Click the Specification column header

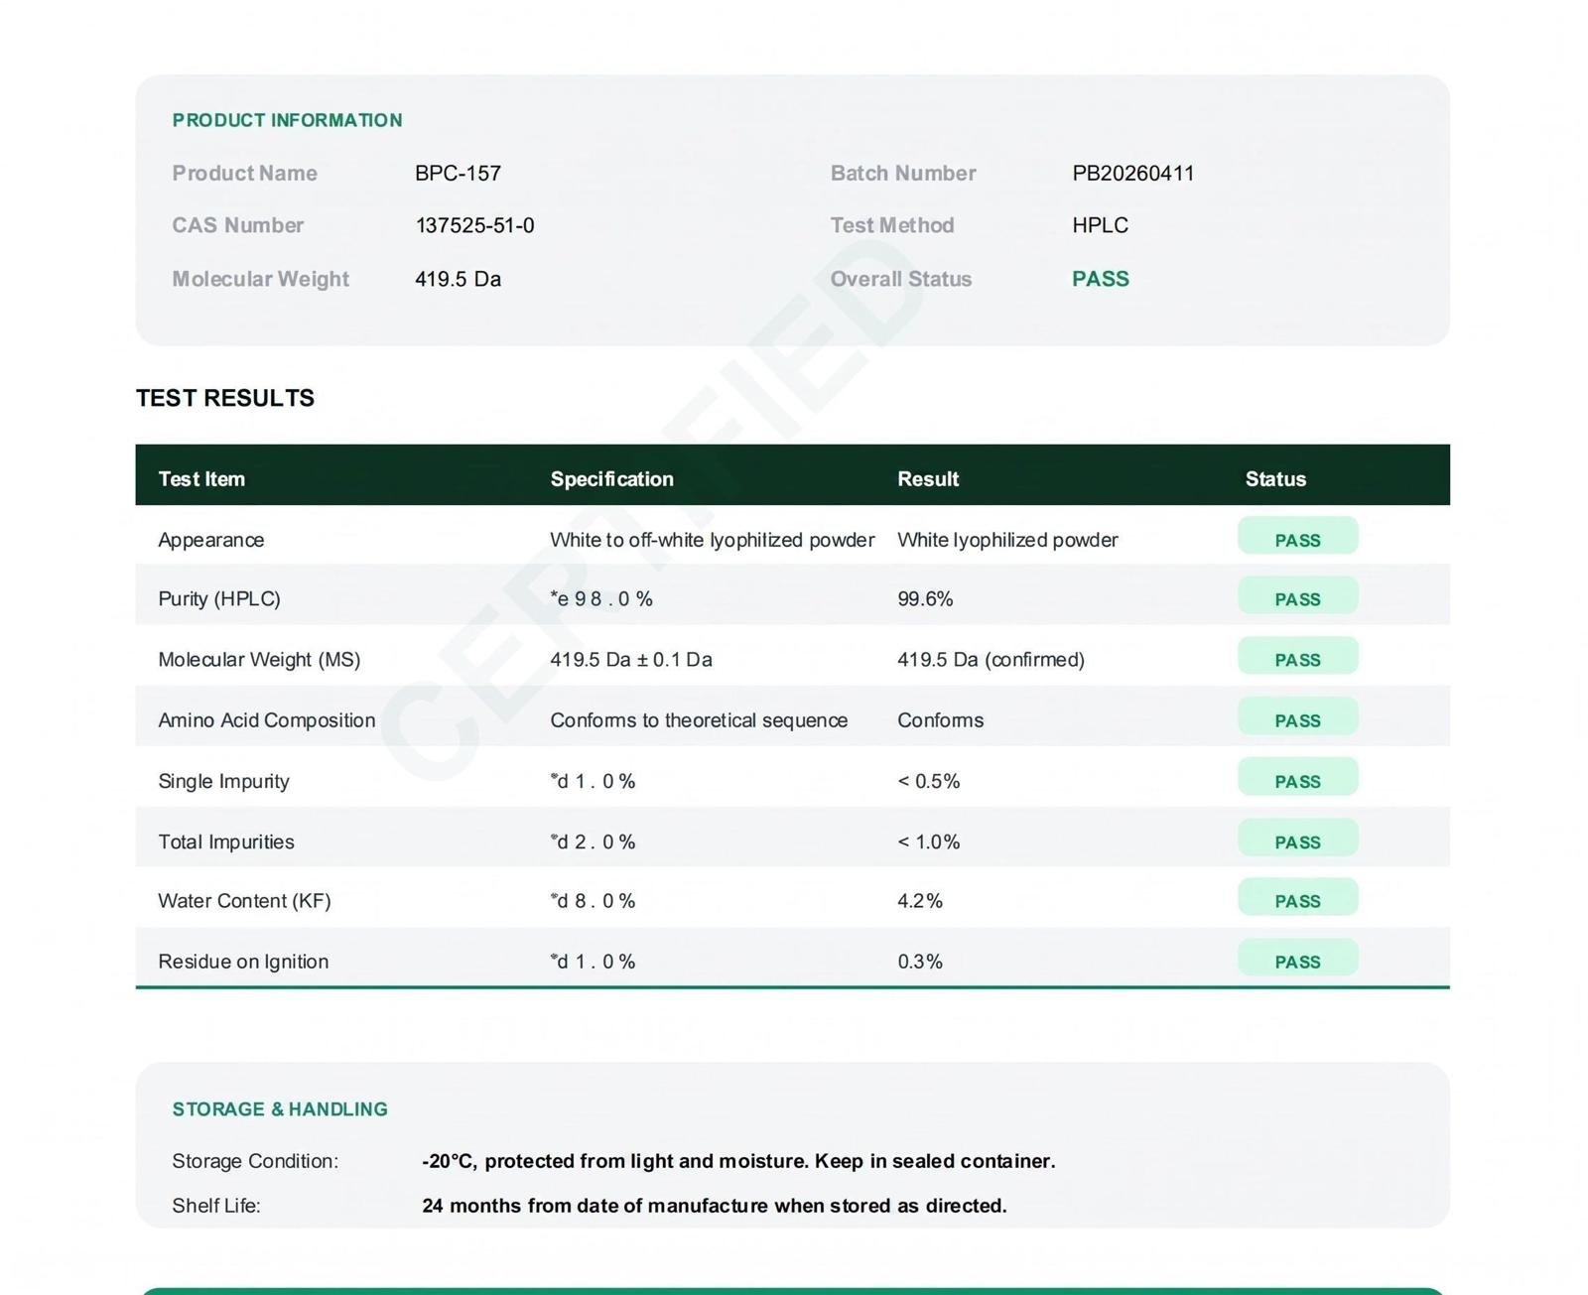(x=611, y=479)
